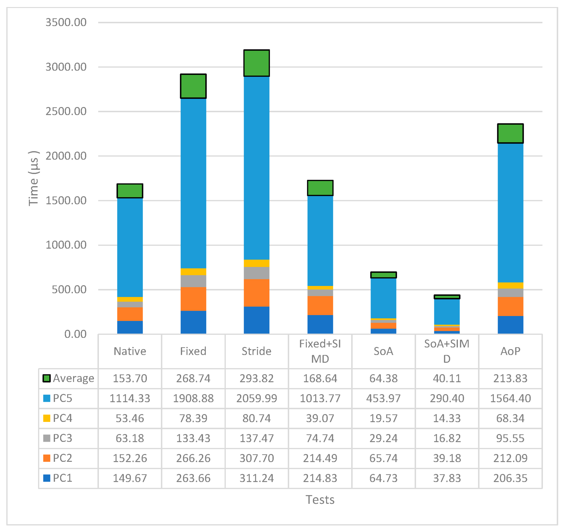564x532 pixels.
Task: Click the green Average segment of Stride bar
Action: (x=257, y=63)
